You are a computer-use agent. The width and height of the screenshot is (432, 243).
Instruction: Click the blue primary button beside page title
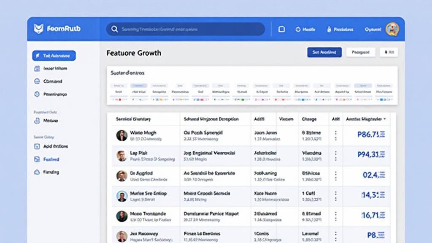(324, 52)
